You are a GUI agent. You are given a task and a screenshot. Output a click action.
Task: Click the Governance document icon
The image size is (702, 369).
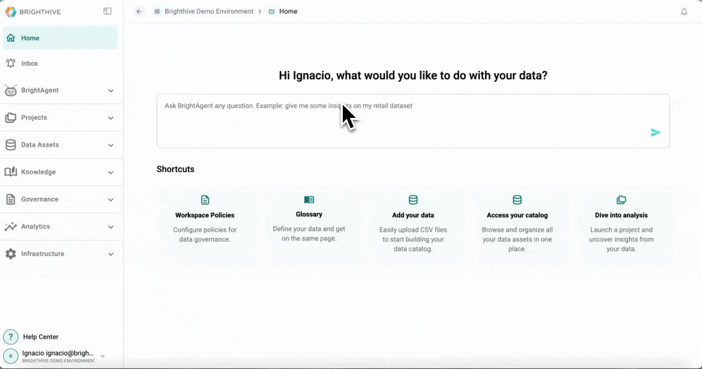(11, 199)
